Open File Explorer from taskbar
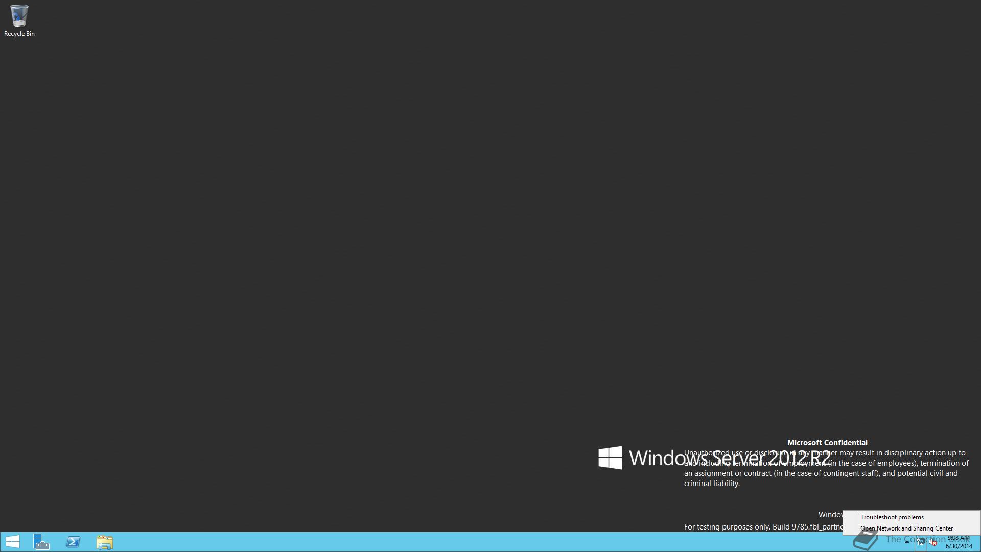The height and width of the screenshot is (552, 981). tap(105, 542)
